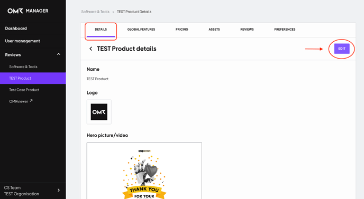
Task: Select Test Case Product in sidebar
Action: click(x=24, y=90)
